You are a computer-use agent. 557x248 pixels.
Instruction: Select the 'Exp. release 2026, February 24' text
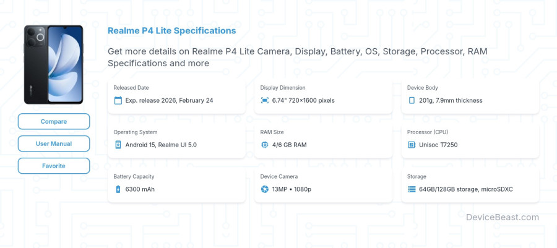pos(169,100)
